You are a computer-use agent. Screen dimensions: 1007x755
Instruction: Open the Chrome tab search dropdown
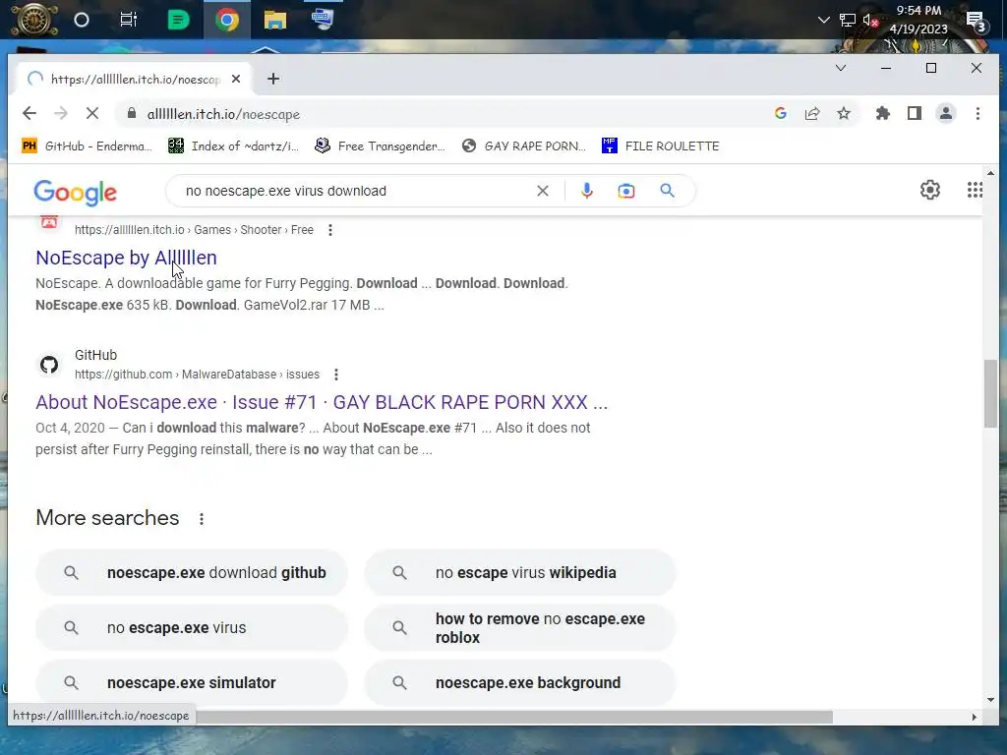tap(840, 68)
